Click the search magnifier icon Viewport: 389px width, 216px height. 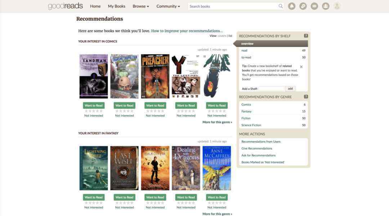[x=281, y=6]
